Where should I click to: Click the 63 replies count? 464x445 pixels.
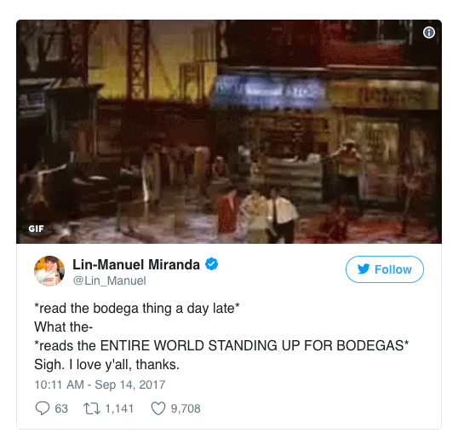tap(61, 408)
